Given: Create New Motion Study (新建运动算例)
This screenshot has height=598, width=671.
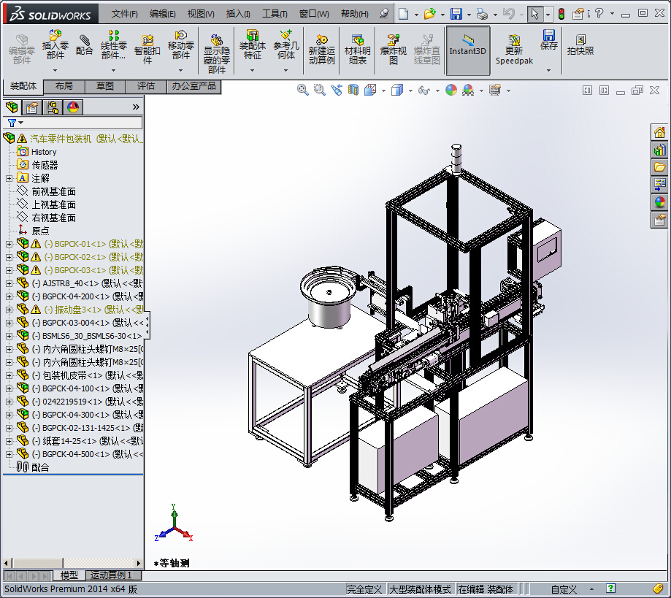Looking at the screenshot, I should 321,50.
